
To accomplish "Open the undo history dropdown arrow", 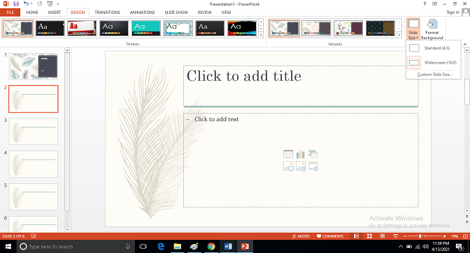I will point(31,4).
